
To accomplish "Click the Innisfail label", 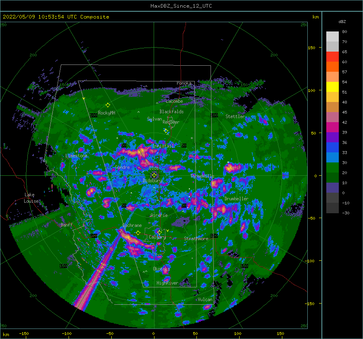I will point(163,146).
